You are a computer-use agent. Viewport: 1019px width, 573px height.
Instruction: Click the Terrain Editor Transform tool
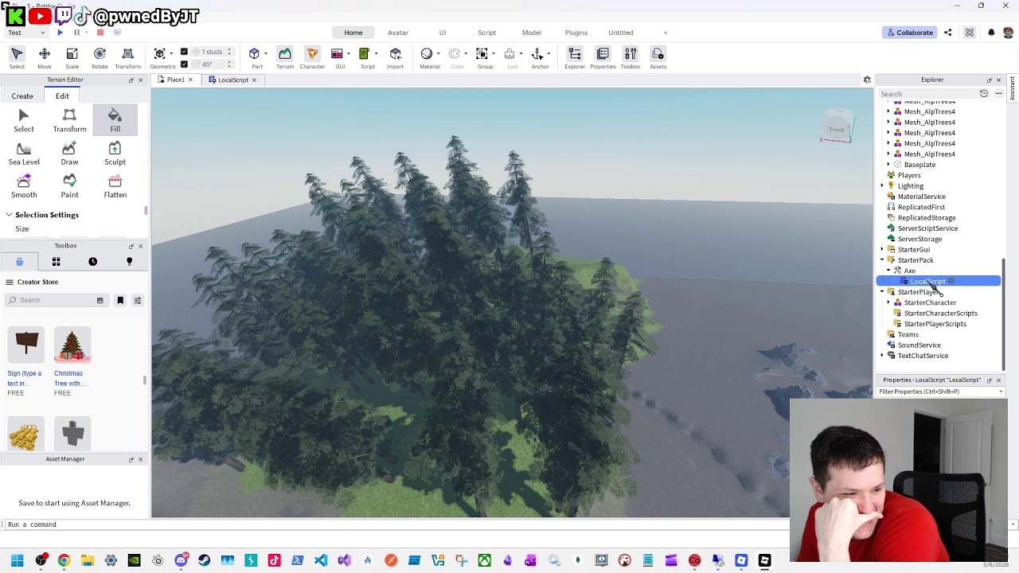(x=69, y=120)
